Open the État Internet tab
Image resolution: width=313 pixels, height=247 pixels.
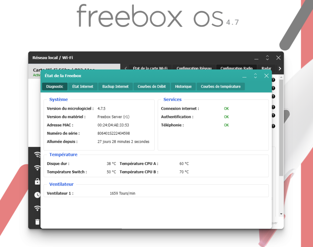click(x=83, y=87)
